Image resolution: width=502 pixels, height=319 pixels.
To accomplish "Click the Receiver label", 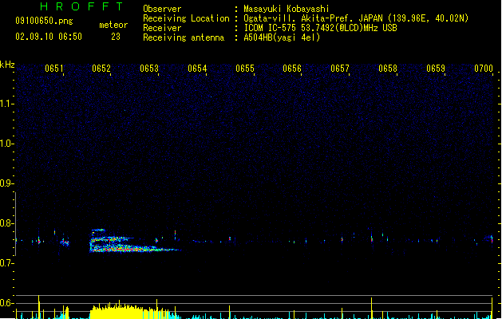I will click(x=162, y=28).
